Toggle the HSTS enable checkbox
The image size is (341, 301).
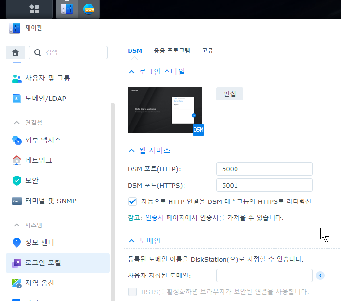[x=132, y=292]
